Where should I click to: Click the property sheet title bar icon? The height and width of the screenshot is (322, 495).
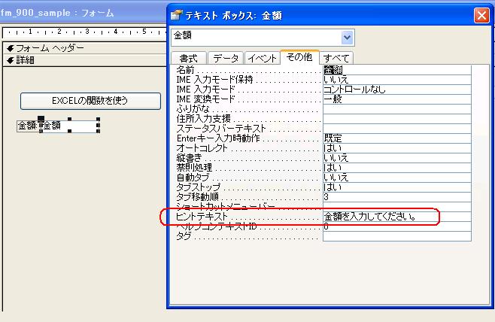click(x=177, y=14)
